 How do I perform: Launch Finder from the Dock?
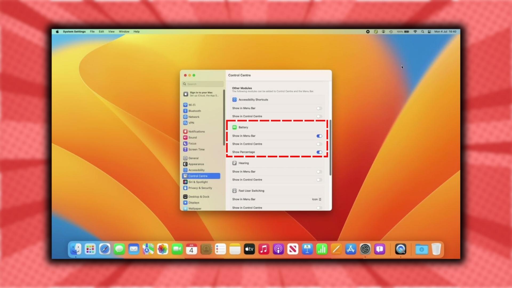point(76,249)
